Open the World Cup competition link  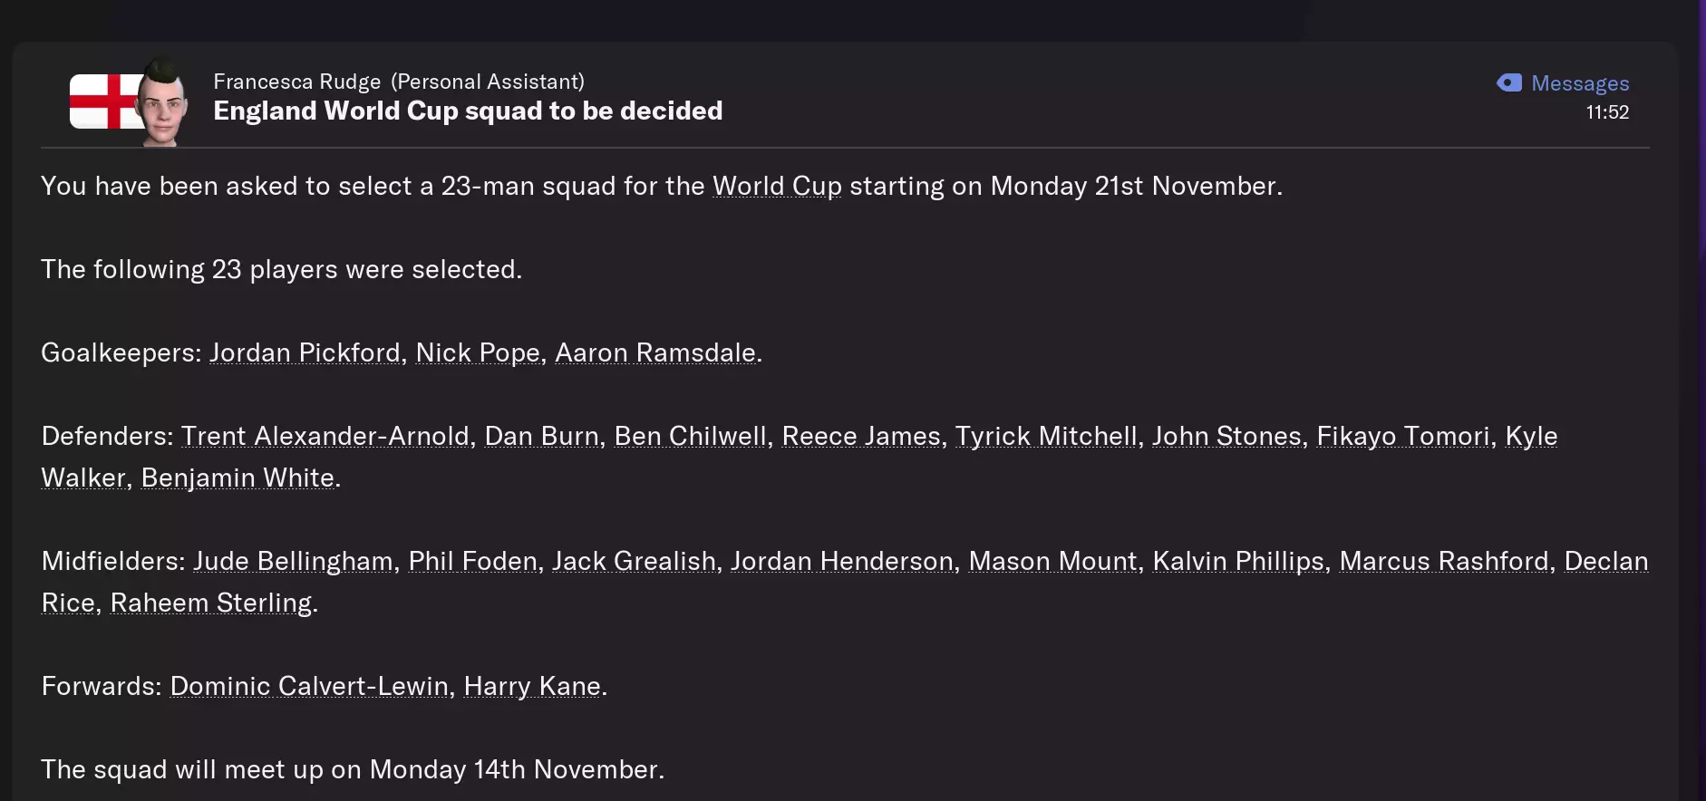click(x=777, y=186)
